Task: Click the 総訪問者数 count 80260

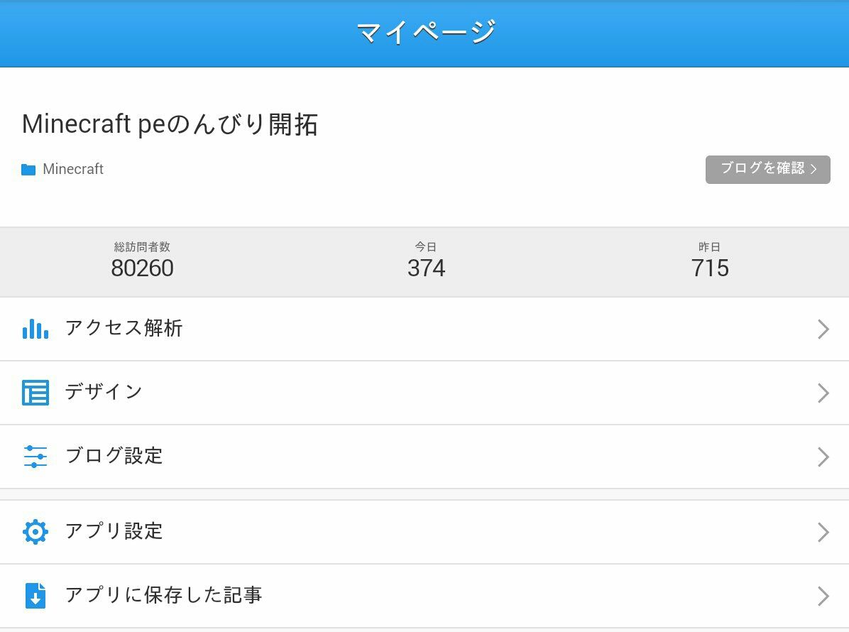Action: (x=143, y=268)
